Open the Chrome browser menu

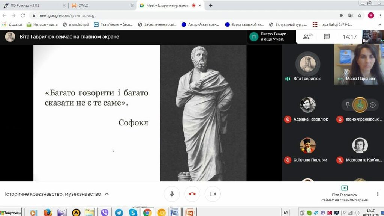[379, 15]
